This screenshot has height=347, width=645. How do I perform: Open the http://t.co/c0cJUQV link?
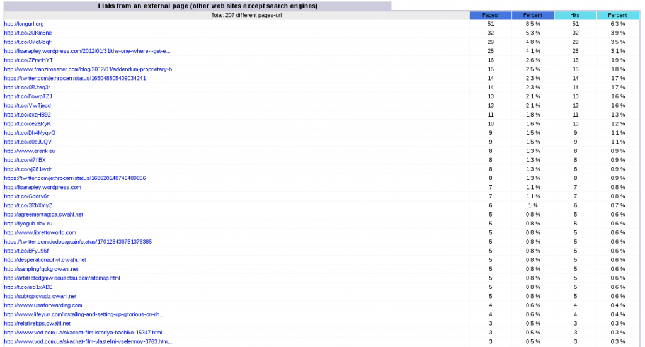[x=28, y=142]
